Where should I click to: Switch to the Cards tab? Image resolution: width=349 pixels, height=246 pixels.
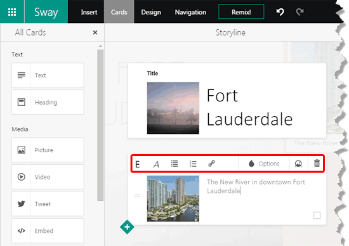pos(119,12)
